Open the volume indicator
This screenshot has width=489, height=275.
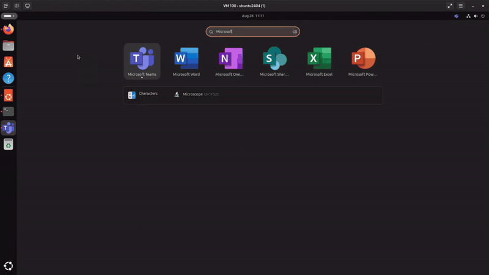point(476,16)
